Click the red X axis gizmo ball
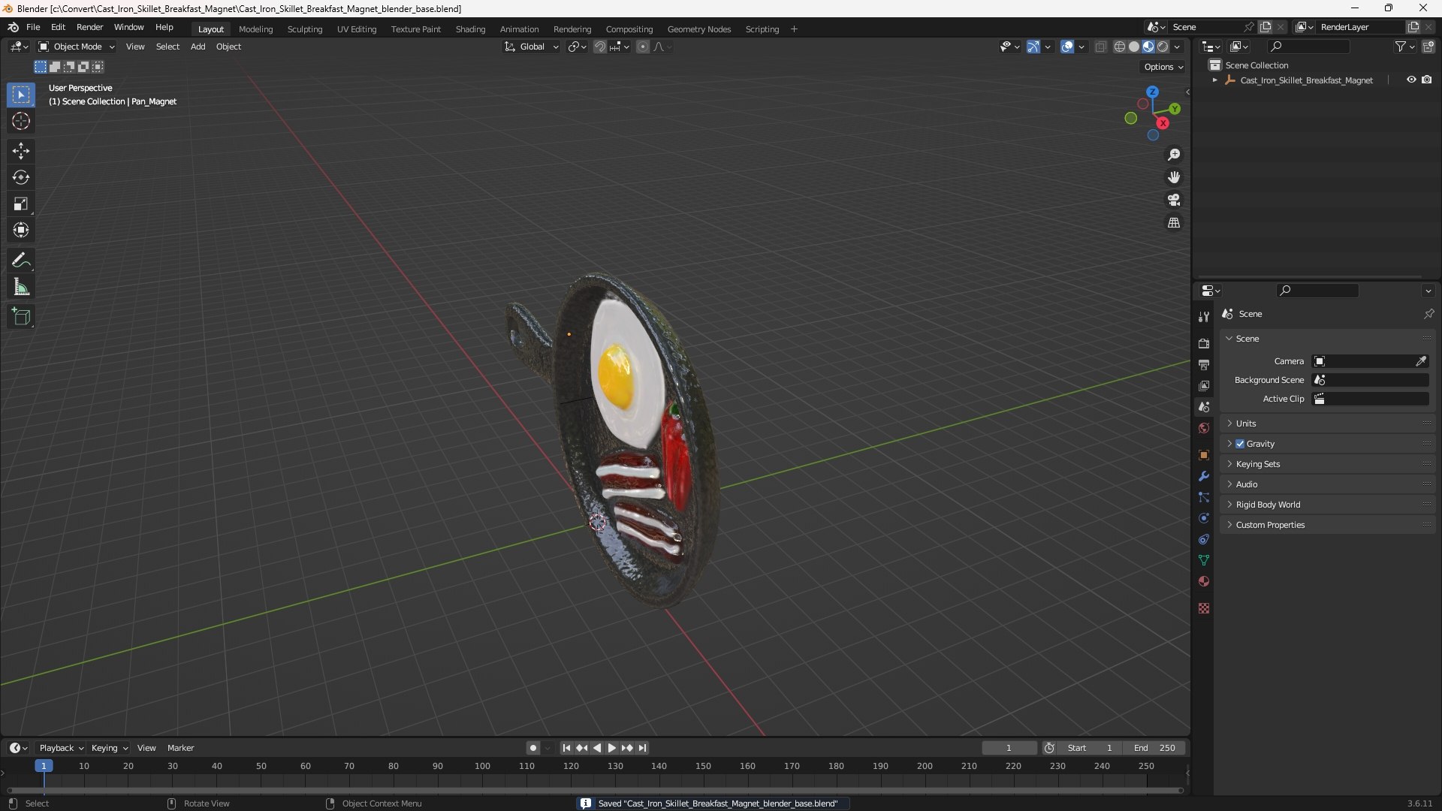Image resolution: width=1442 pixels, height=811 pixels. (x=1163, y=123)
